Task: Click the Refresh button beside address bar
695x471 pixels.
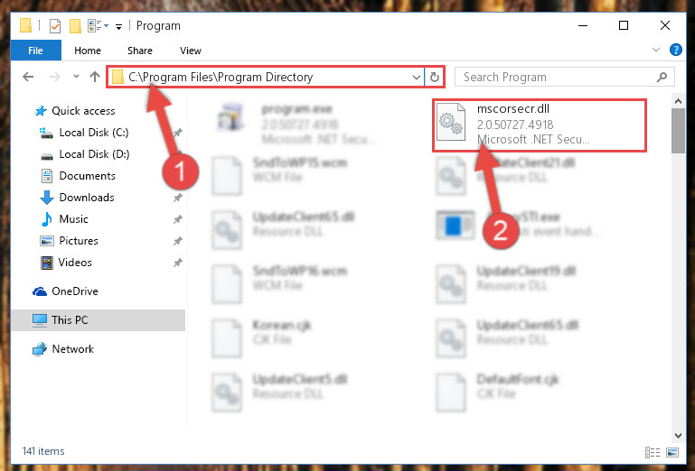Action: tap(435, 77)
